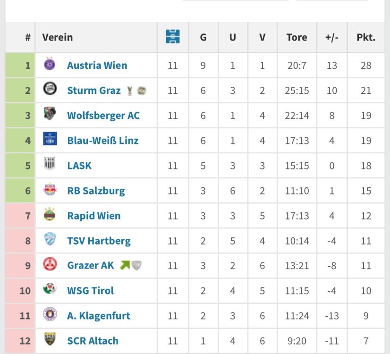The height and width of the screenshot is (354, 390).
Task: Click the Wolfsberger AC club crest
Action: click(50, 114)
